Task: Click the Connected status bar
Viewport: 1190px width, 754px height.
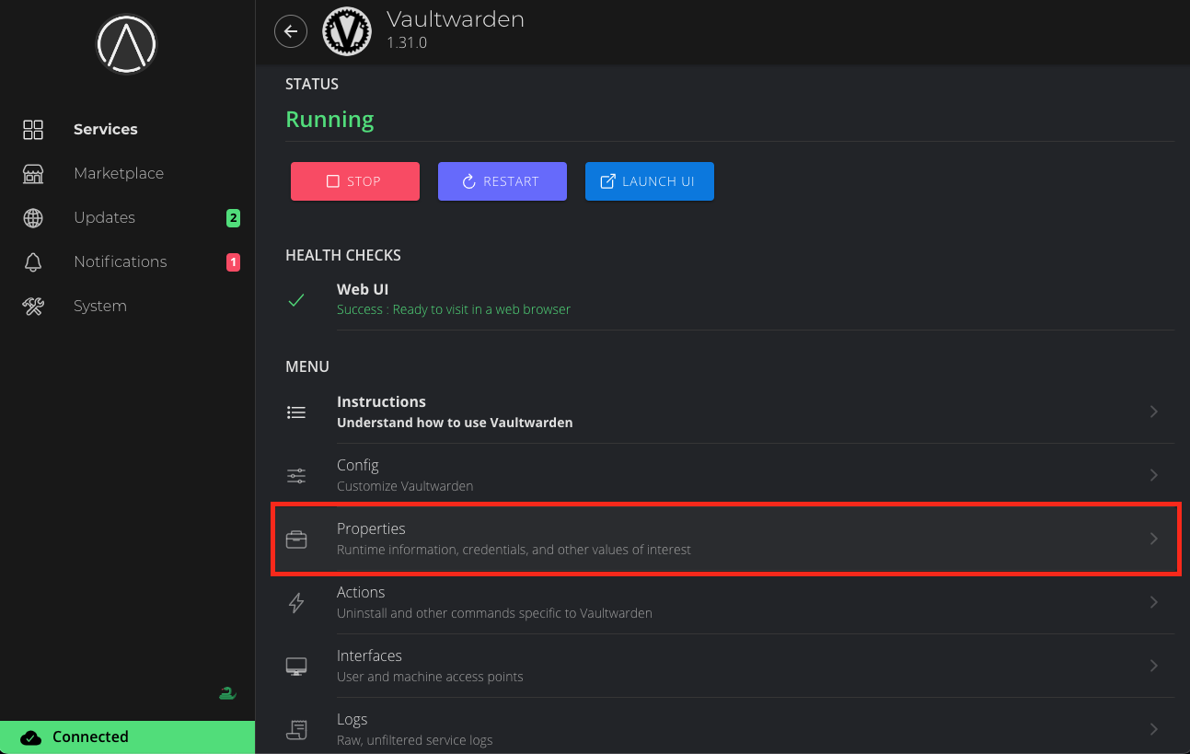Action: [127, 737]
